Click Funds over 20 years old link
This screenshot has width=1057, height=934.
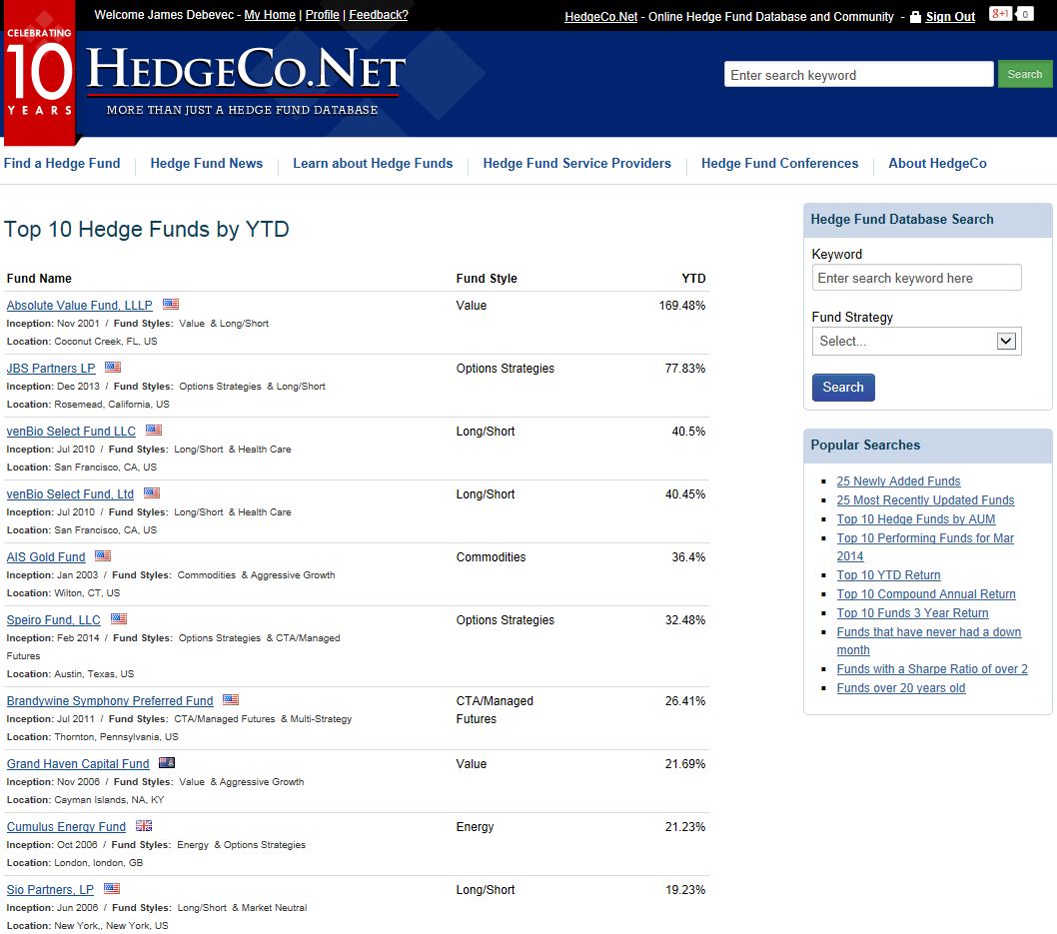[x=901, y=687]
